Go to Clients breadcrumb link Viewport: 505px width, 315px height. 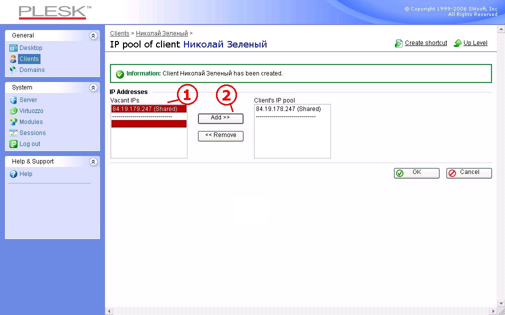click(119, 33)
